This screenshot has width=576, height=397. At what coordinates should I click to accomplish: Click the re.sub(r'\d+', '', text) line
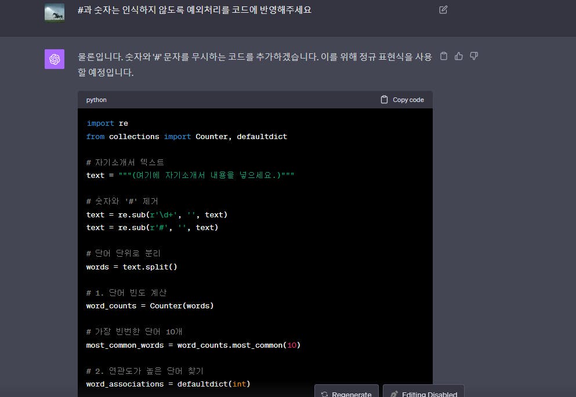(x=157, y=214)
